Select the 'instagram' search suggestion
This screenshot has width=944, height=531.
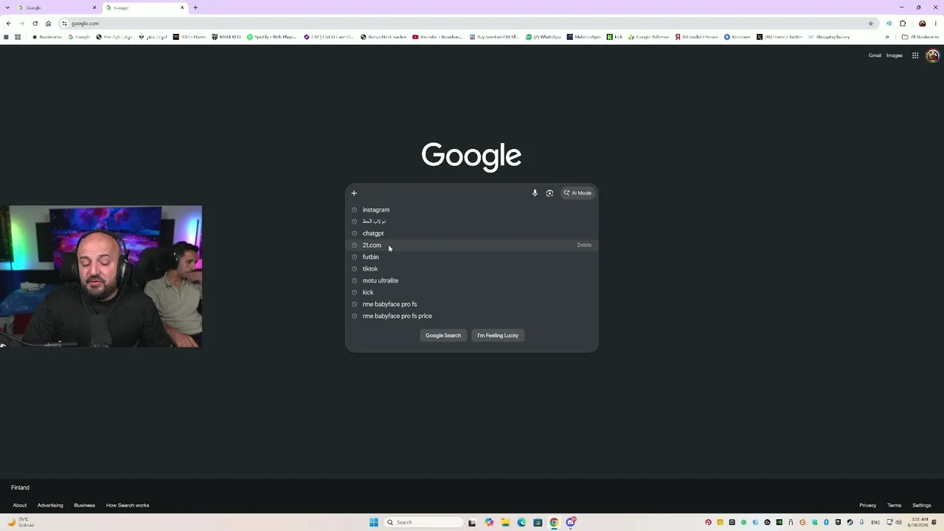[472, 209]
